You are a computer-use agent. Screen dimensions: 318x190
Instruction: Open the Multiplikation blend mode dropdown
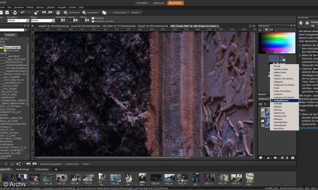(x=264, y=99)
